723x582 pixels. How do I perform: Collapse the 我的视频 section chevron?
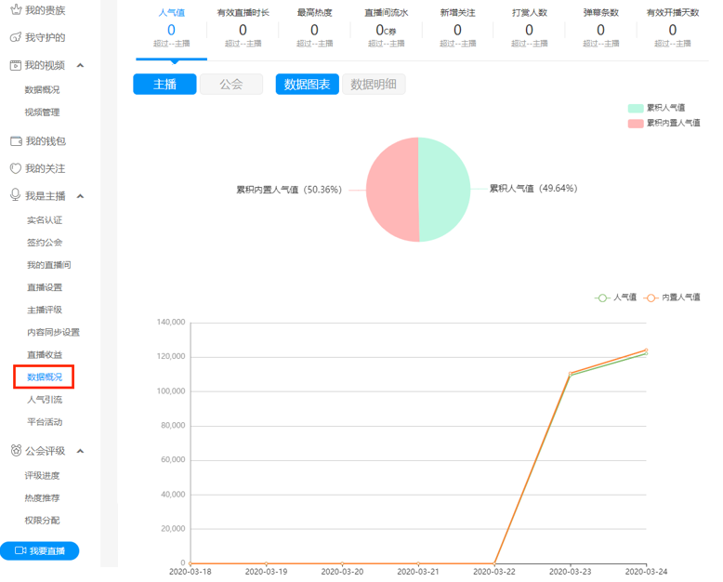coord(80,65)
